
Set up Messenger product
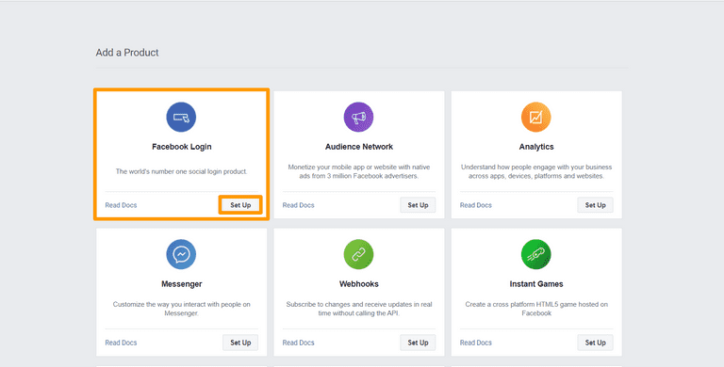click(240, 343)
